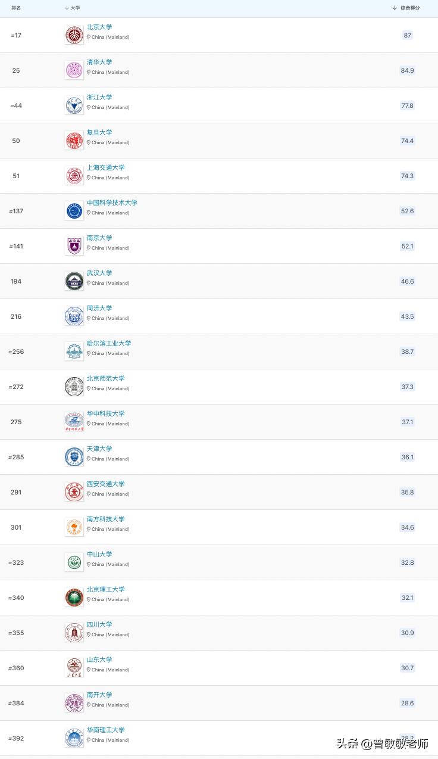Click the Peking University (北京大学) logo icon
Screen dimensions: 438x759
click(x=74, y=35)
